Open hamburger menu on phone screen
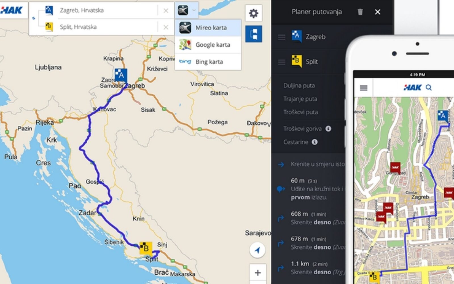Viewport: 454px width, 284px height. pos(363,88)
